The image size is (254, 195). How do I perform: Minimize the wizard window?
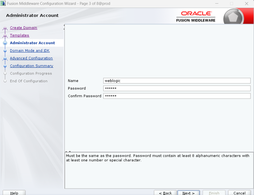(x=217, y=3)
